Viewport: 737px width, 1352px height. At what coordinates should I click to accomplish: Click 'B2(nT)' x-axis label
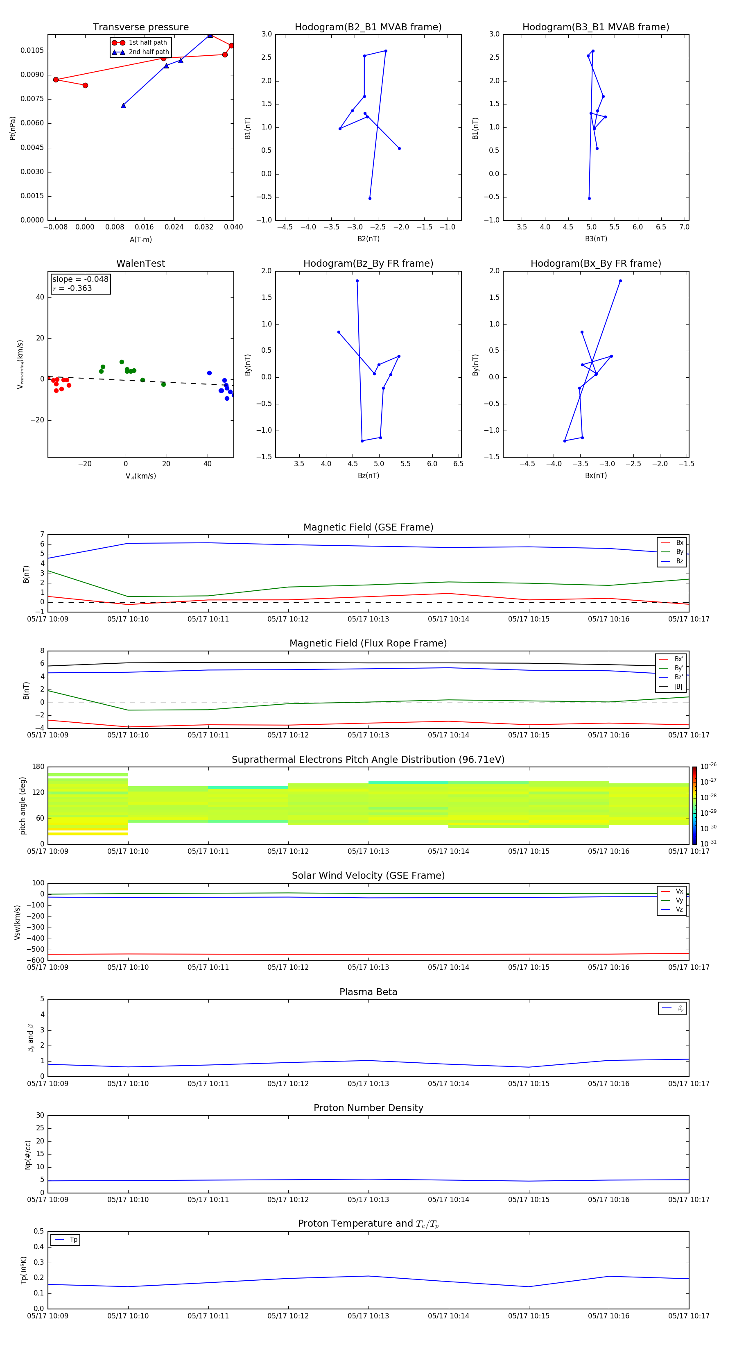coord(368,239)
